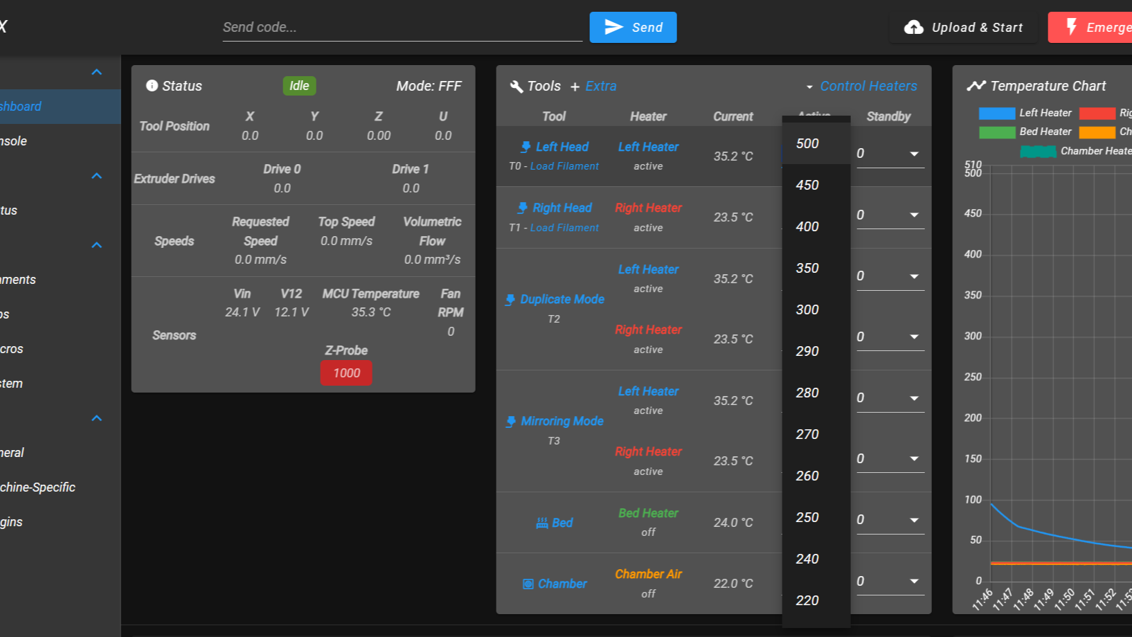The image size is (1132, 637).
Task: Select 290 from temperature list
Action: coord(816,351)
